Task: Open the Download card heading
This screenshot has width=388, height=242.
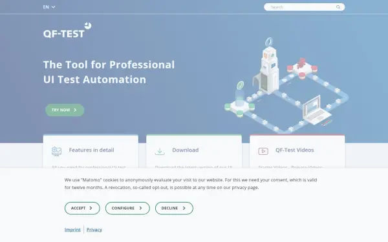Action: click(x=186, y=150)
